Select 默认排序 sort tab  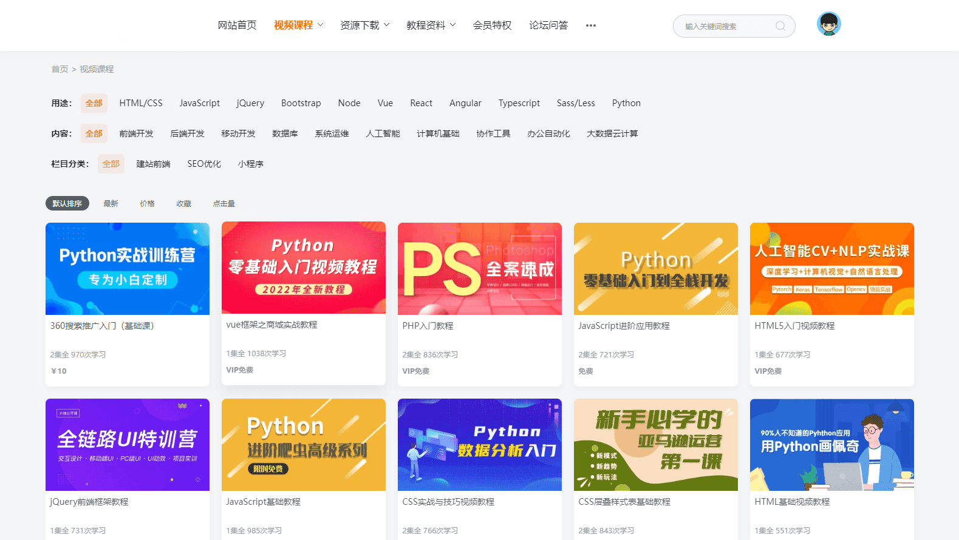pos(67,203)
